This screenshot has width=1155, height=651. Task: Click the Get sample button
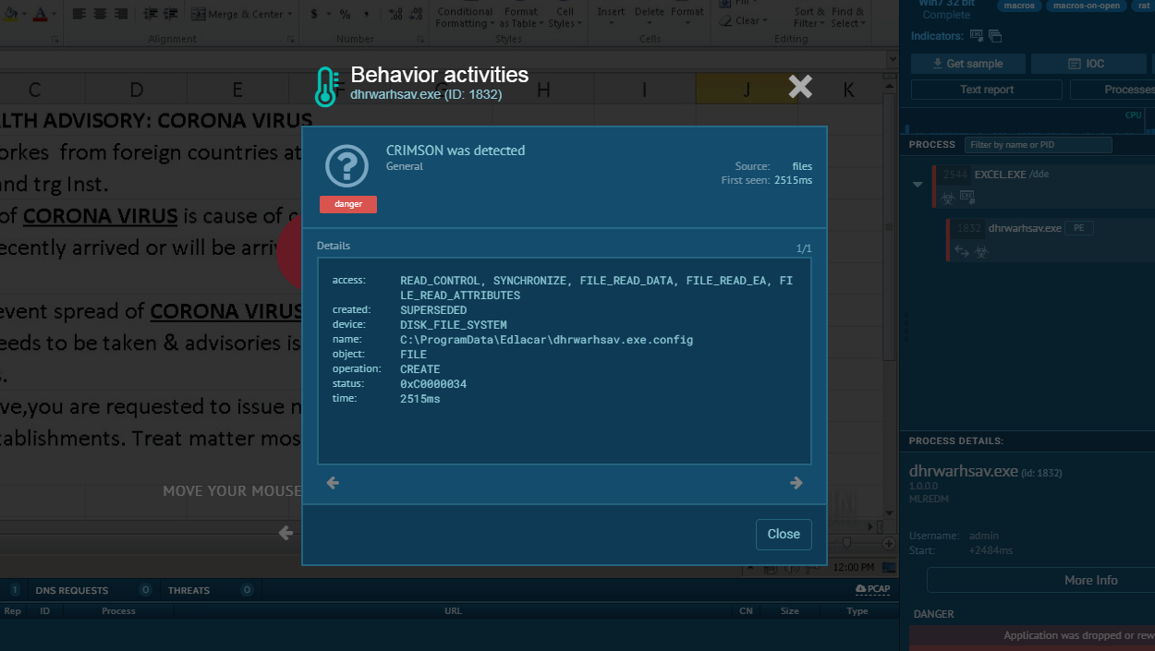click(x=967, y=64)
